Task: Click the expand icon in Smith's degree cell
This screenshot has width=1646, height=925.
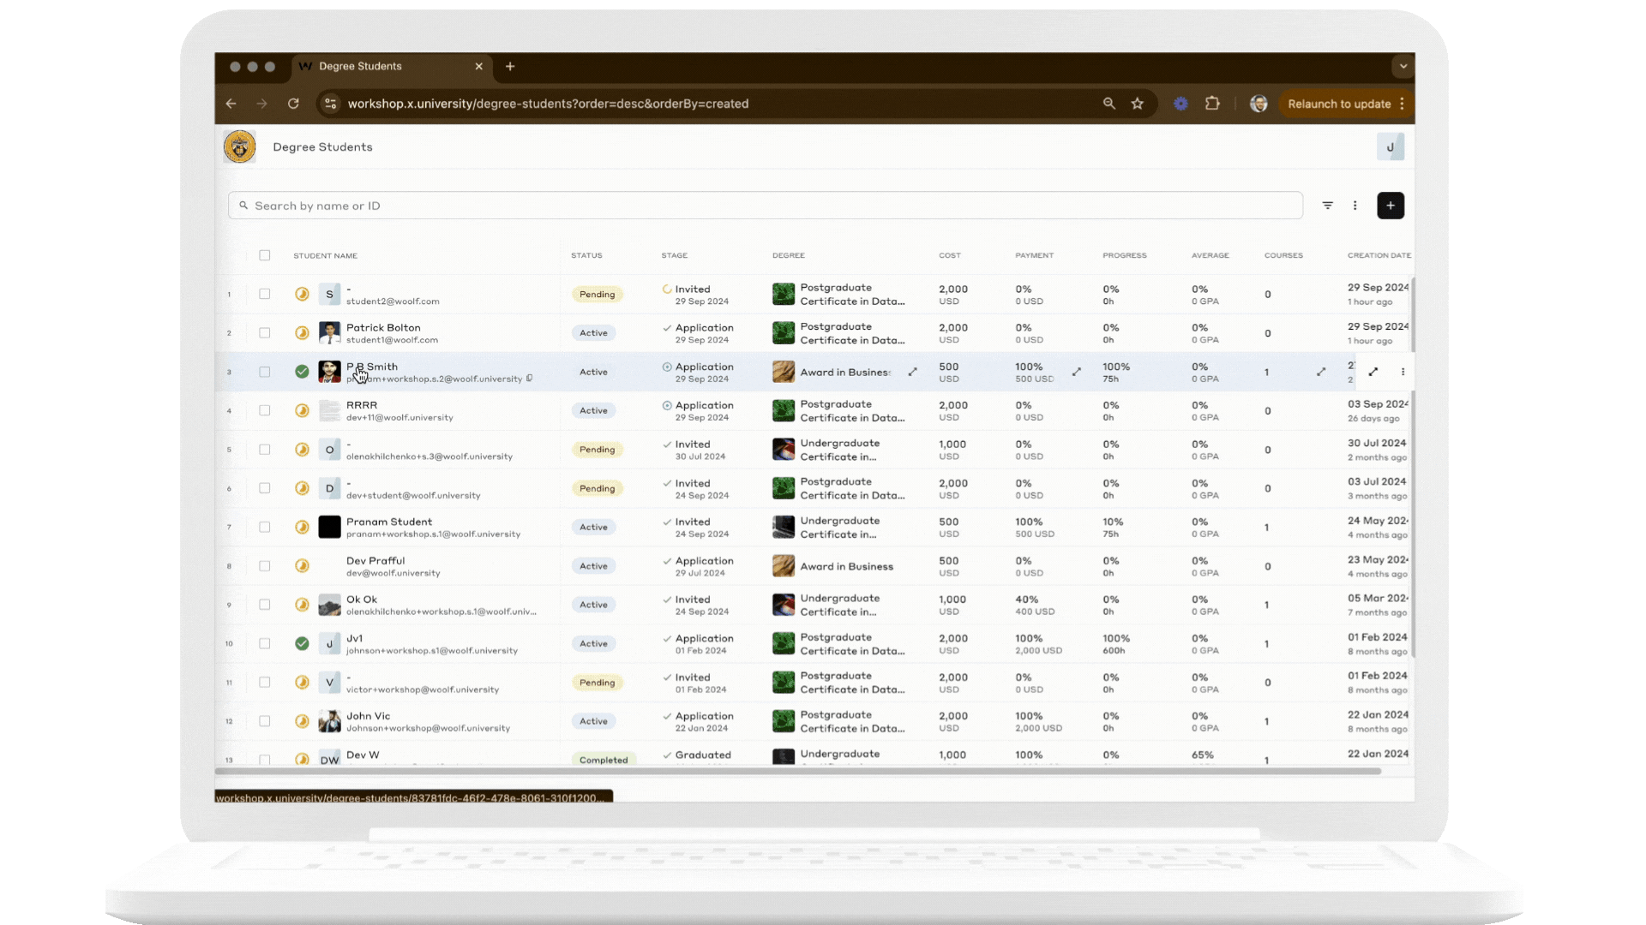Action: tap(912, 372)
